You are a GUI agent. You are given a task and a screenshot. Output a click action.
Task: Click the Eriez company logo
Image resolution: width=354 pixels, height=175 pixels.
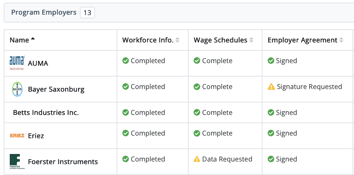17,136
